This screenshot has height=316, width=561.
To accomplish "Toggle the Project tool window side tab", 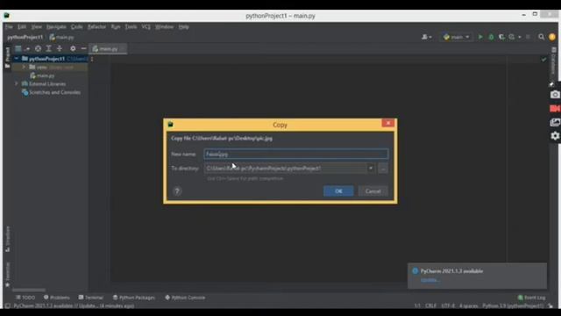I will [8, 57].
